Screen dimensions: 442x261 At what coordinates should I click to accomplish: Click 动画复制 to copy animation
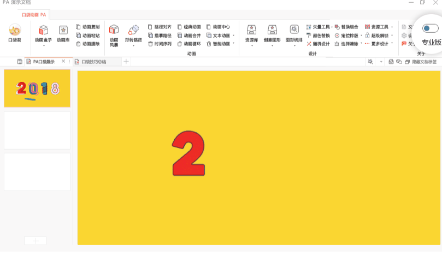pos(87,27)
